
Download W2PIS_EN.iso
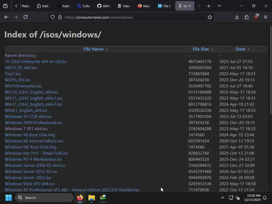click(17, 80)
